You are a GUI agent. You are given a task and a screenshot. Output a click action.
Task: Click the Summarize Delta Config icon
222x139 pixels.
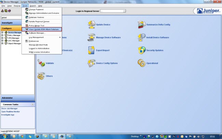(x=142, y=25)
